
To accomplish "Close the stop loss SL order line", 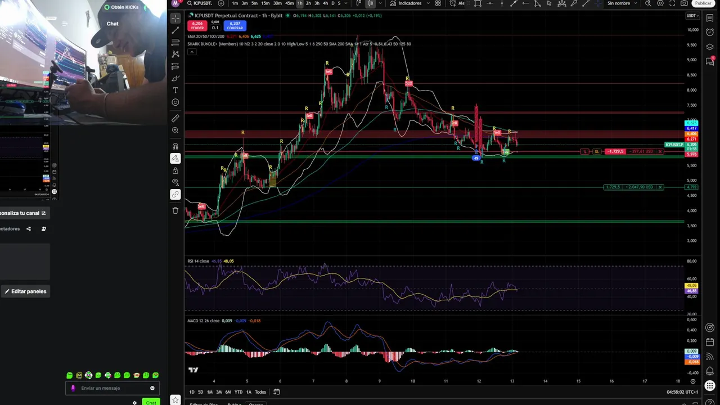I will tap(660, 151).
